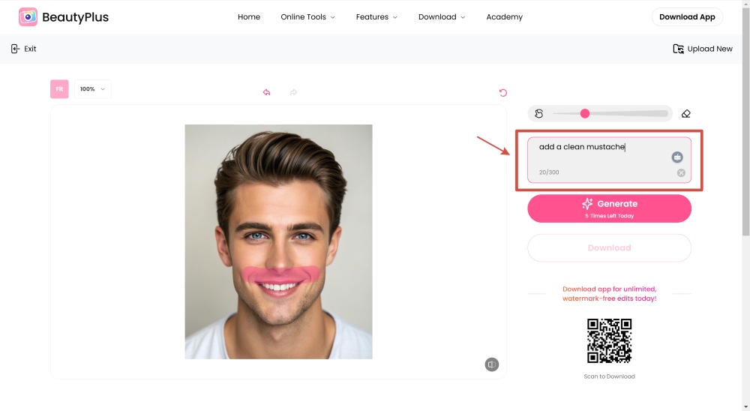The image size is (750, 411).
Task: Click the '20/300' character counter
Action: pyautogui.click(x=549, y=172)
